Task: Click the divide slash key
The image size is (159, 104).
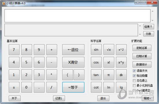Action: [52, 87]
